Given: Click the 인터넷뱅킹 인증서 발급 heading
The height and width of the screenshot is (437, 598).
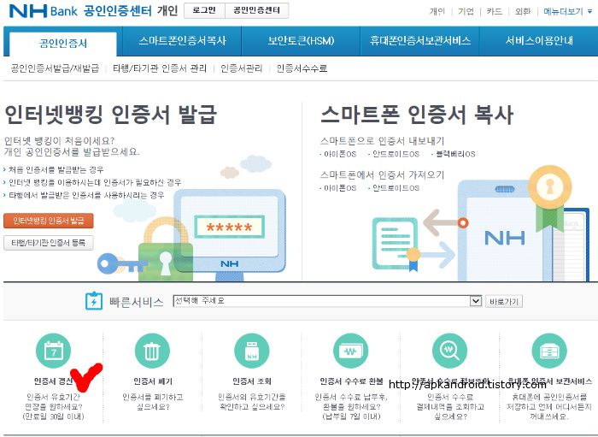Looking at the screenshot, I should [110, 115].
